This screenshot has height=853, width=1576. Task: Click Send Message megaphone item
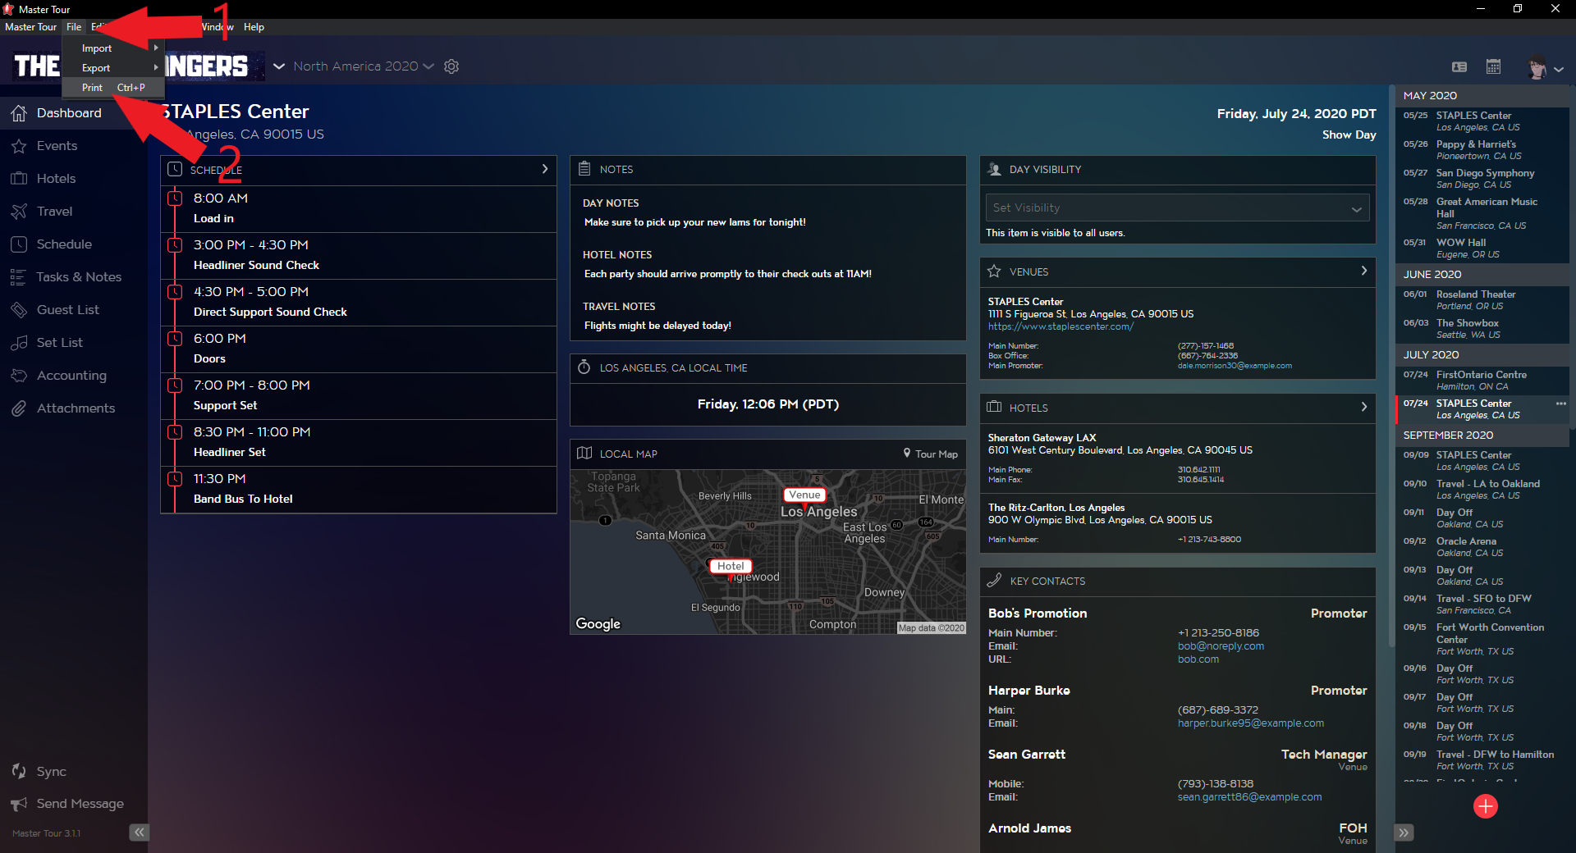67,804
